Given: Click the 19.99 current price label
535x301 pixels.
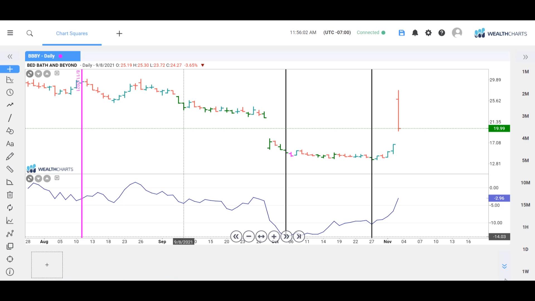Looking at the screenshot, I should click(499, 128).
